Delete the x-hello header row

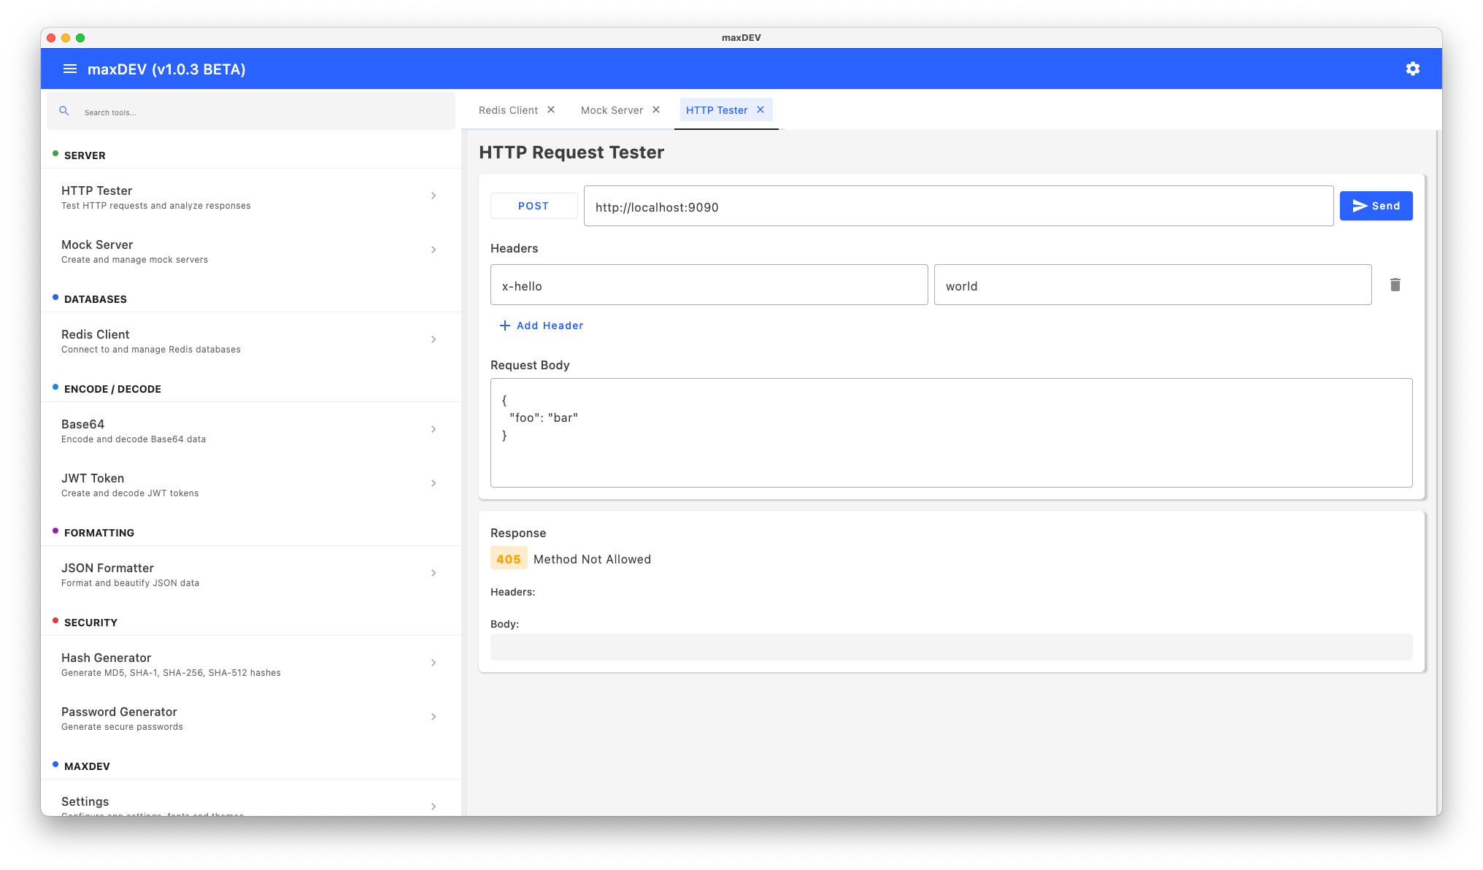[1395, 285]
